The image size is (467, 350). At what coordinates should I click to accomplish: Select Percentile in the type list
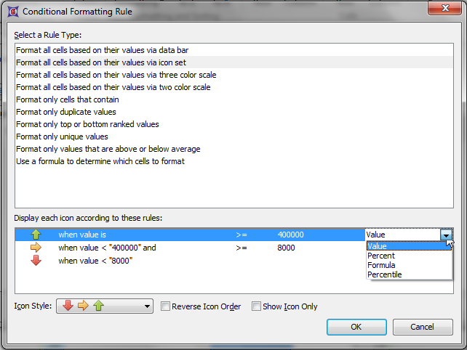pos(385,274)
